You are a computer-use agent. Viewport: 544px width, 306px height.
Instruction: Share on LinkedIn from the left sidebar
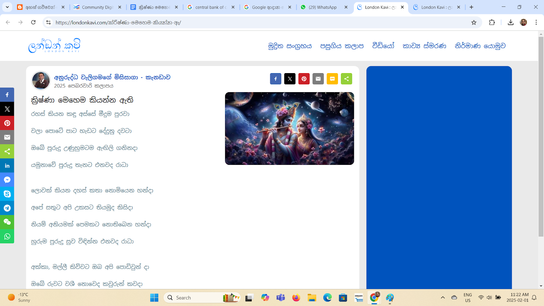coord(7,166)
